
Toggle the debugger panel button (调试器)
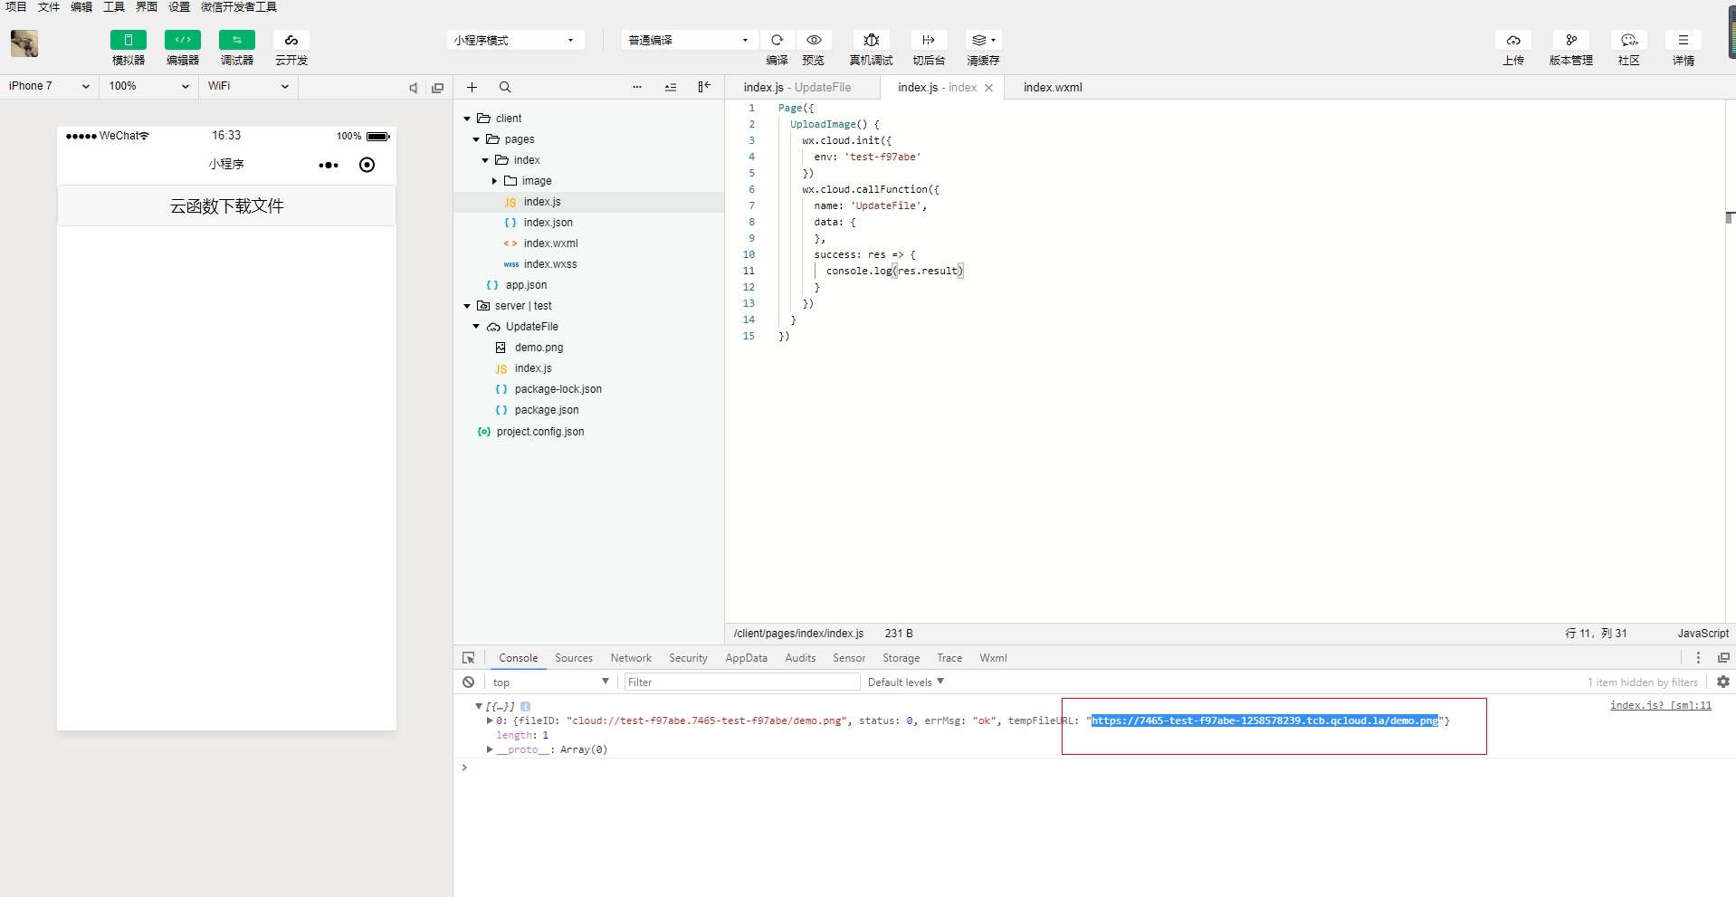[x=236, y=40]
